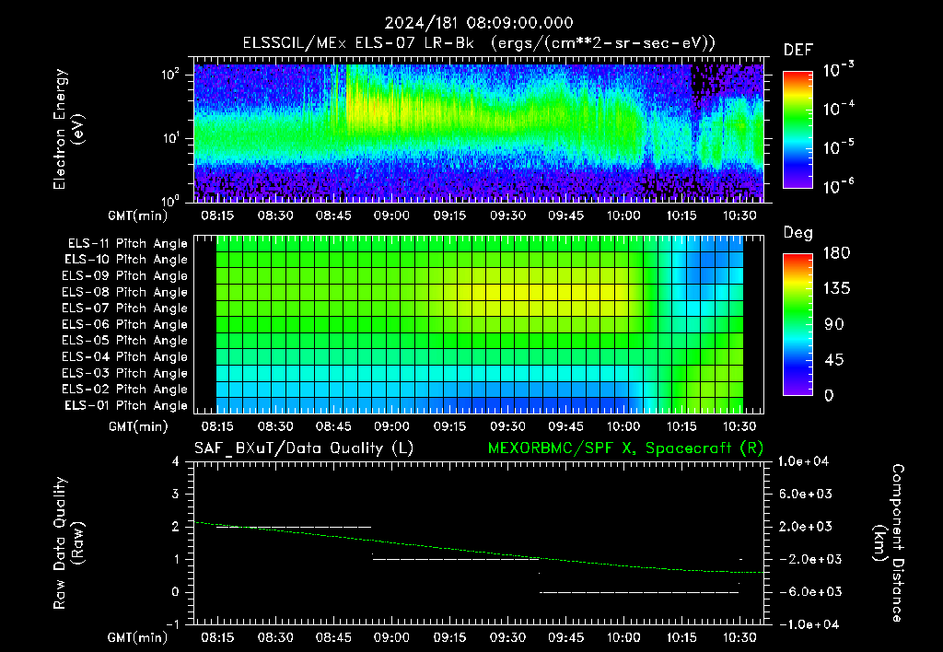Viewport: 943px width, 652px height.
Task: Click GMT(min) label under pitch angle panel
Action: coord(138,426)
